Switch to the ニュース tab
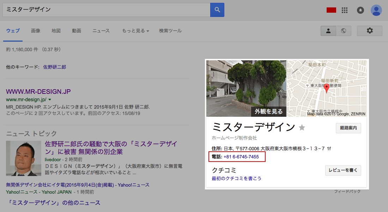This screenshot has height=212, width=388. click(101, 31)
